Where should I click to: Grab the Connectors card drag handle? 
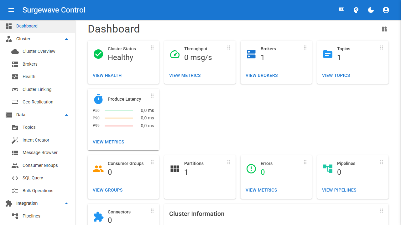(x=152, y=211)
